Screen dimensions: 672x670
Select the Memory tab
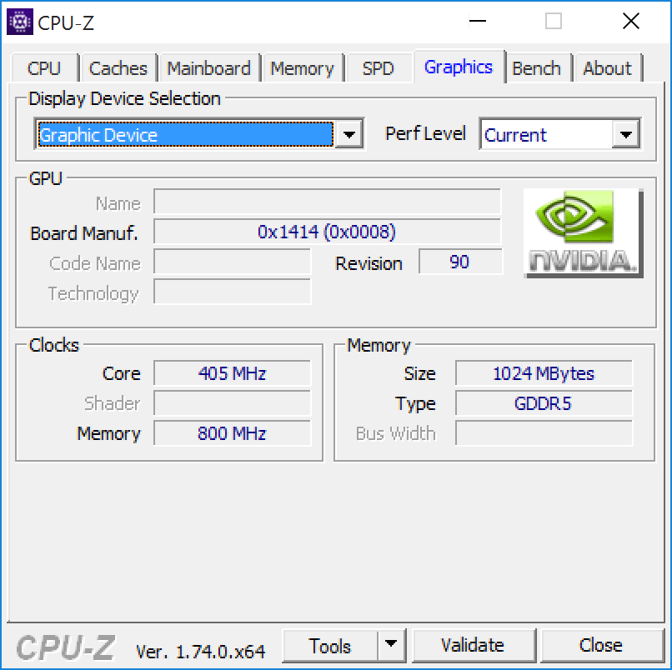point(303,68)
